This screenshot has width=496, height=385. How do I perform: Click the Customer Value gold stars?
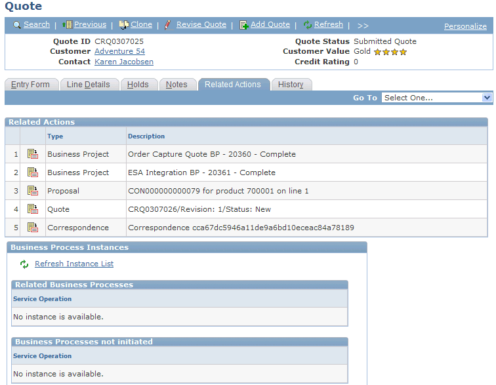(390, 52)
